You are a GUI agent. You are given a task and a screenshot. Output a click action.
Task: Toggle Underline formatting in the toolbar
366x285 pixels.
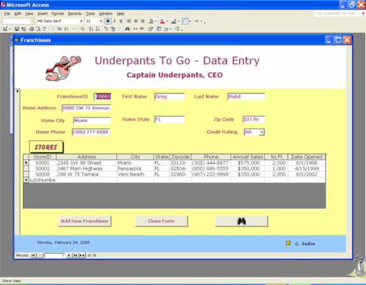pos(121,21)
